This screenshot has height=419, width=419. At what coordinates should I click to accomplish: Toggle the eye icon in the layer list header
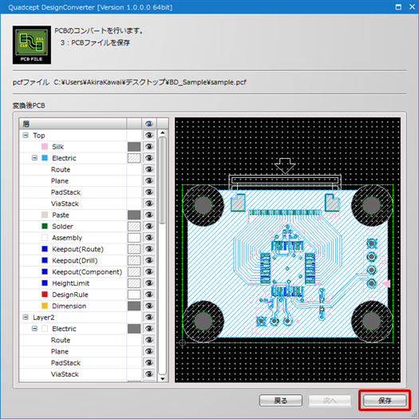149,124
